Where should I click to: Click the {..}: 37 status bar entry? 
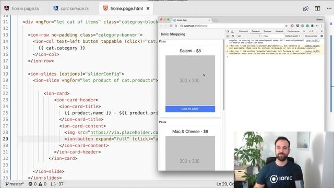[x=57, y=184]
